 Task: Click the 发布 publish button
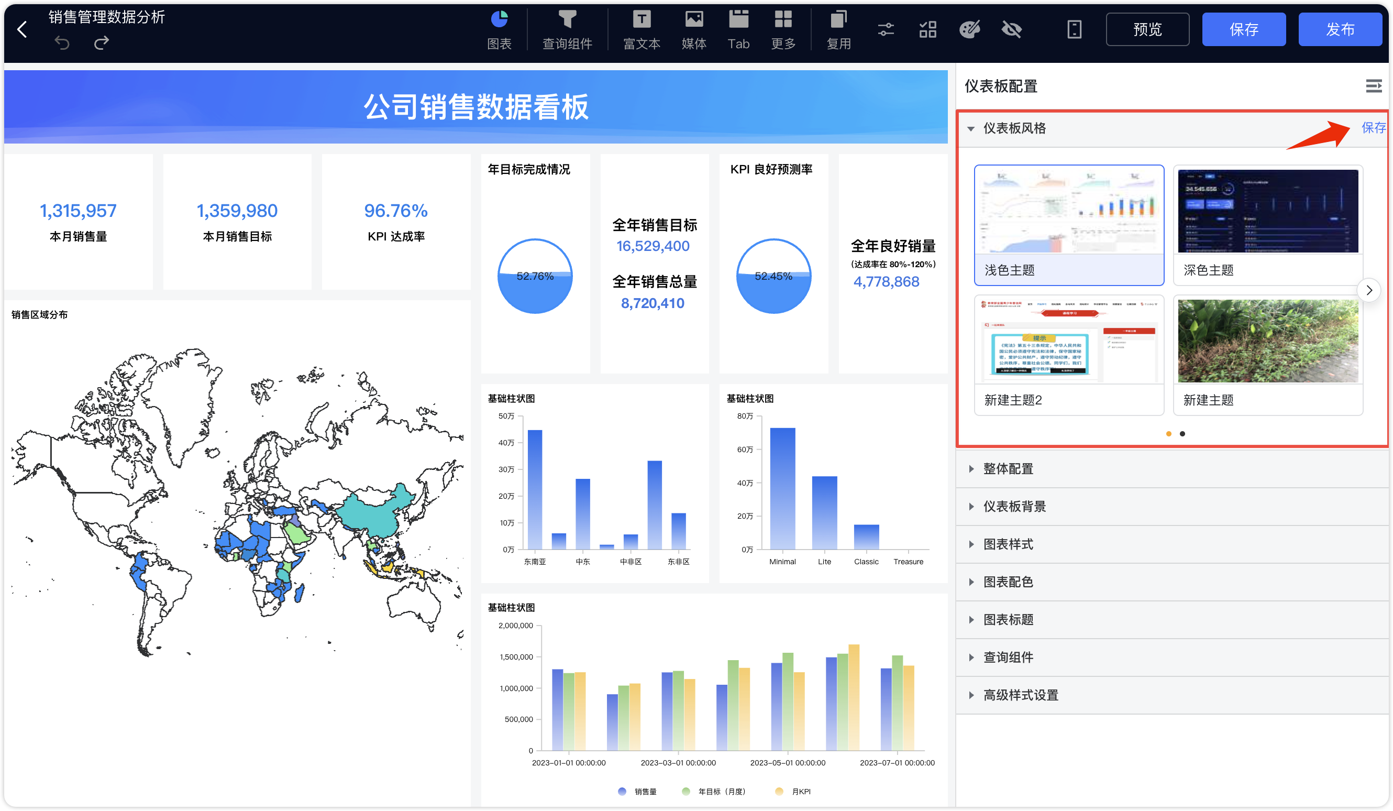click(x=1340, y=29)
